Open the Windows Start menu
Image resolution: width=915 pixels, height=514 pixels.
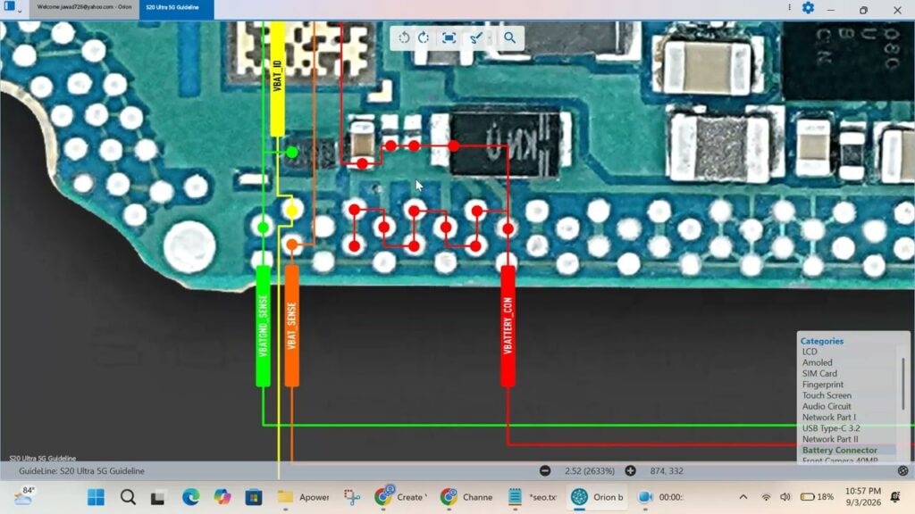coord(96,497)
